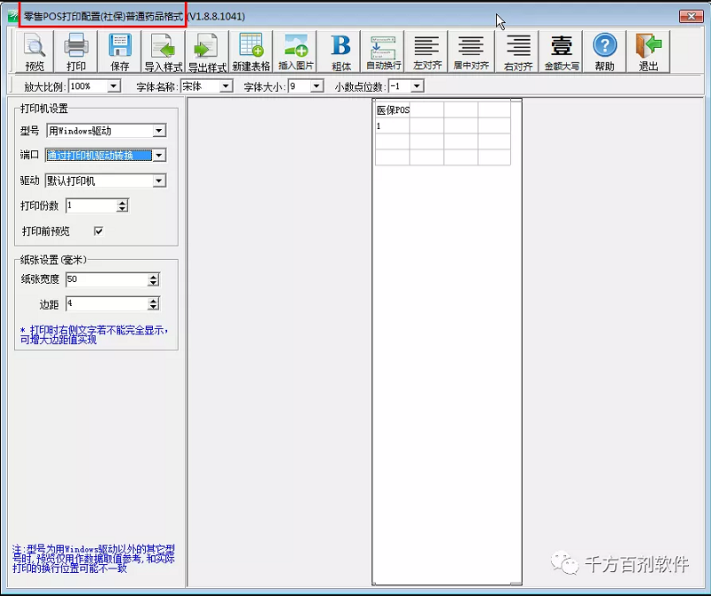
Task: Close the POS print config window
Action: point(691,16)
